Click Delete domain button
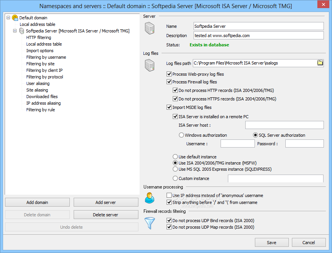Image resolution: width=332 pixels, height=253 pixels. click(37, 215)
